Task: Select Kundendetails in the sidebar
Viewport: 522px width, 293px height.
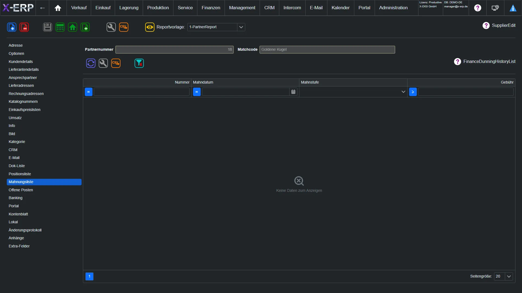Action: (44, 62)
